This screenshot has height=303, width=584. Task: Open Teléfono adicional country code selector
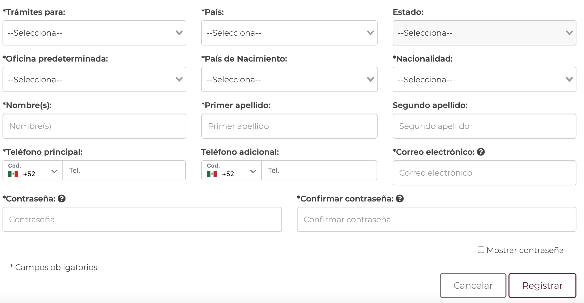coord(232,171)
